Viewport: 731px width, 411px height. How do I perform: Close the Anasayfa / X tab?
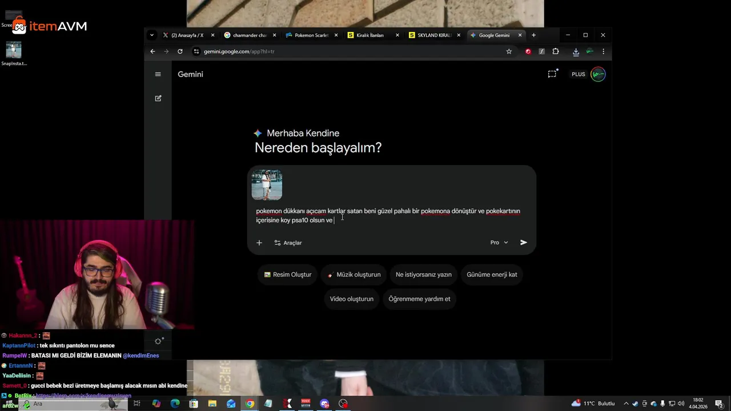click(212, 35)
